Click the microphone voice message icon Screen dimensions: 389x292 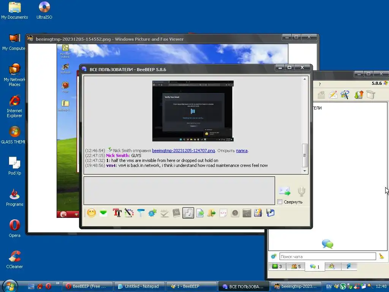point(301,191)
